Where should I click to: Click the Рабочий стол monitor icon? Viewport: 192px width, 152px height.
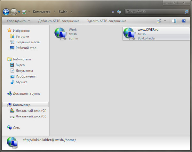pos(12,48)
